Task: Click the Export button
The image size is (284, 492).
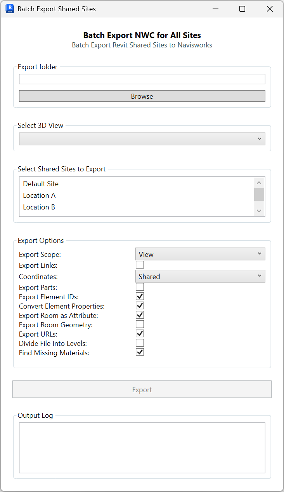Action: pyautogui.click(x=142, y=389)
